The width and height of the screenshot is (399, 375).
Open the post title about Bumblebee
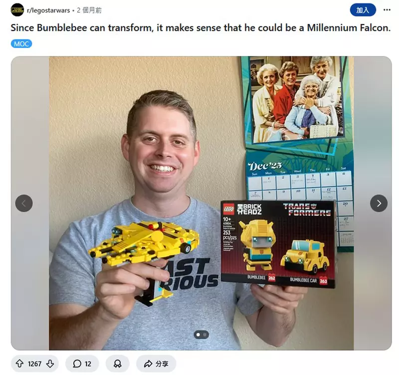click(x=200, y=27)
